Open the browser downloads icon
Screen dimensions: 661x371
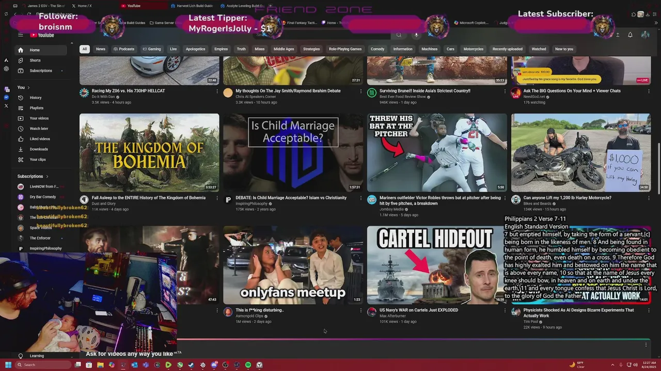pos(648,14)
